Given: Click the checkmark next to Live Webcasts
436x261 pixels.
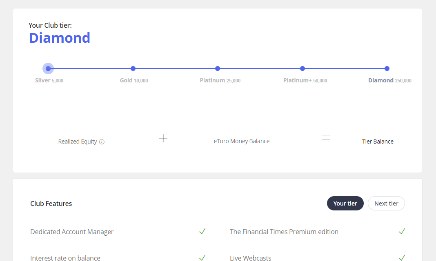Looking at the screenshot, I should pyautogui.click(x=402, y=258).
